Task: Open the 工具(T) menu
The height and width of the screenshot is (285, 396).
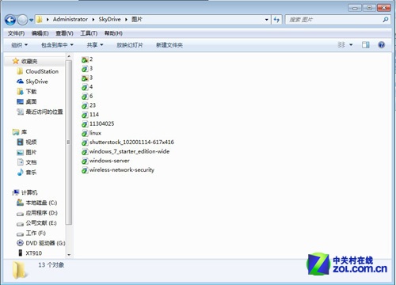Action: [x=89, y=33]
